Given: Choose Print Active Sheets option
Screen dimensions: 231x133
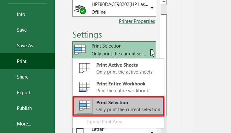Looking at the screenshot, I should pyautogui.click(x=118, y=69).
